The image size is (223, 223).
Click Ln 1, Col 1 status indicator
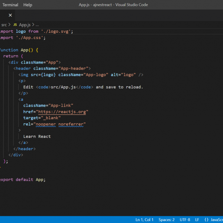[145, 220]
